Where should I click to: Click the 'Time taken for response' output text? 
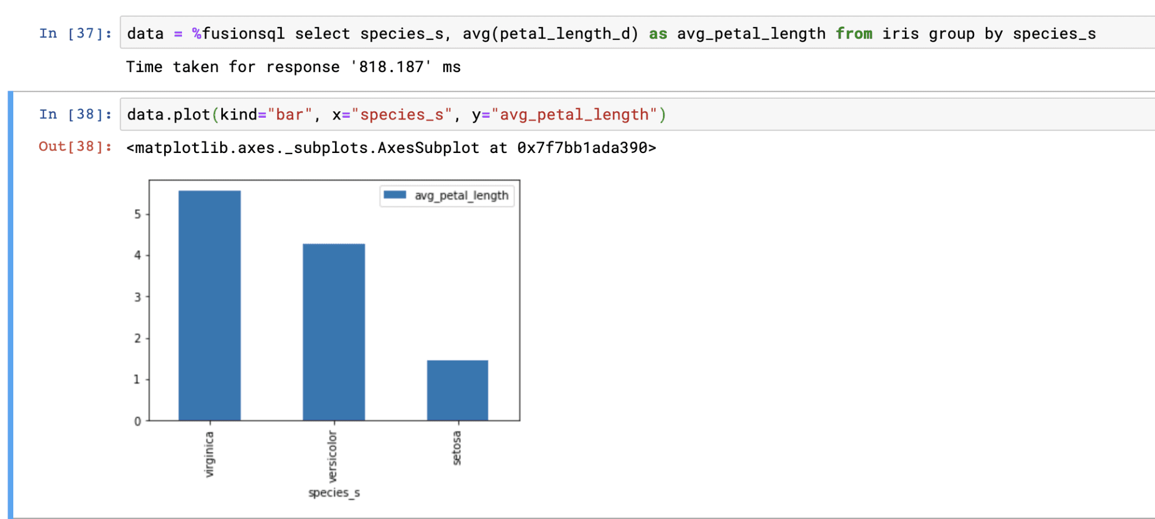point(294,67)
